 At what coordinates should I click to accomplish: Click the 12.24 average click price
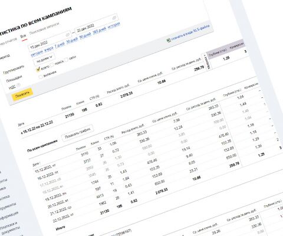point(179,128)
